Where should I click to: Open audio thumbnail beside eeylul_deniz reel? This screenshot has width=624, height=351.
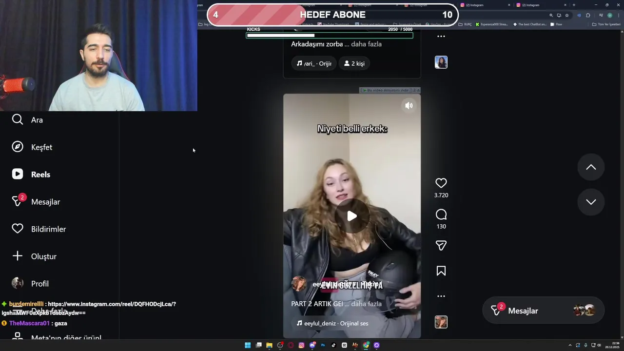tap(441, 322)
